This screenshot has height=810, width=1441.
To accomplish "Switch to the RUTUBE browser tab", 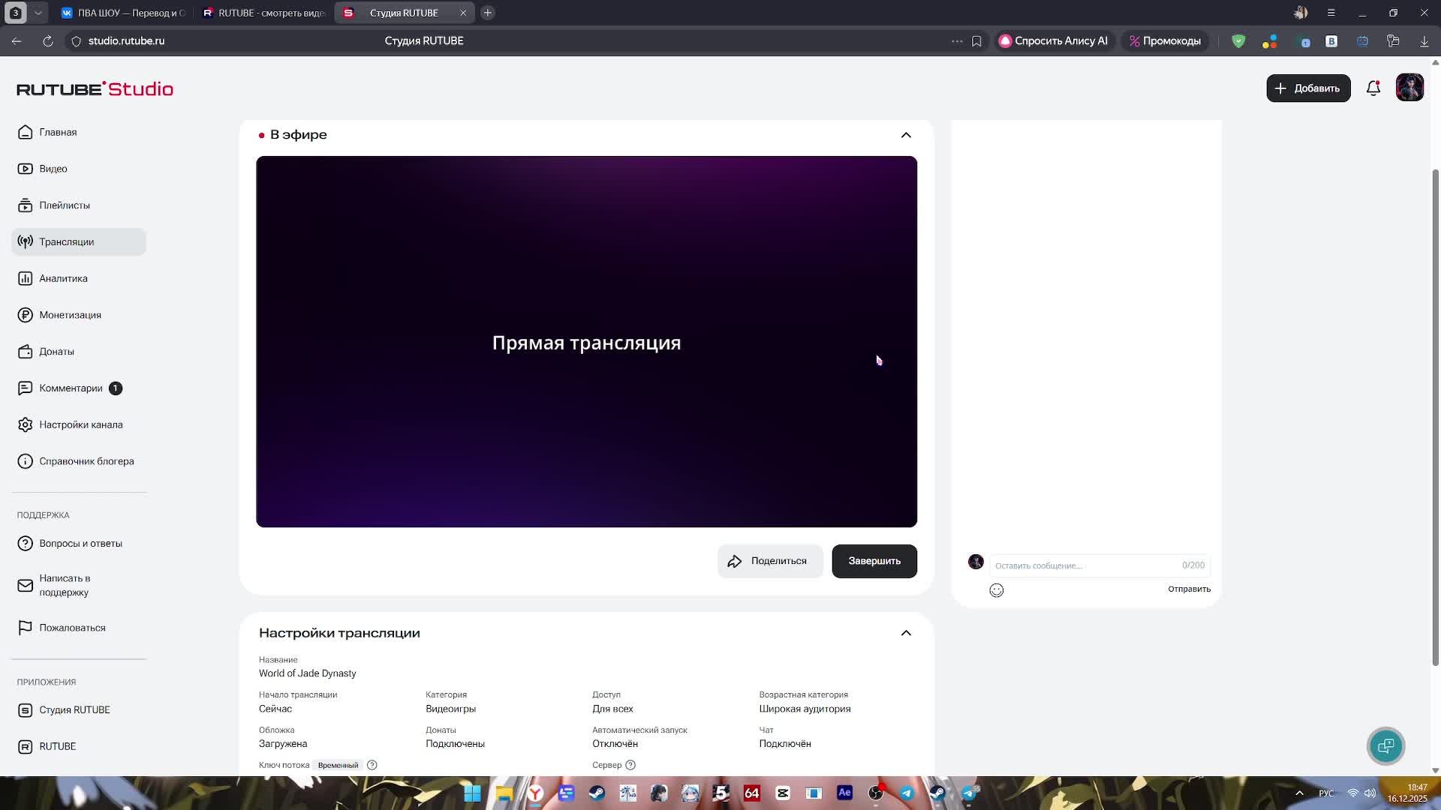I will click(x=263, y=13).
